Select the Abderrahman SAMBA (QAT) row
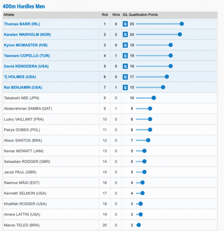224x231 pixels. [110, 109]
